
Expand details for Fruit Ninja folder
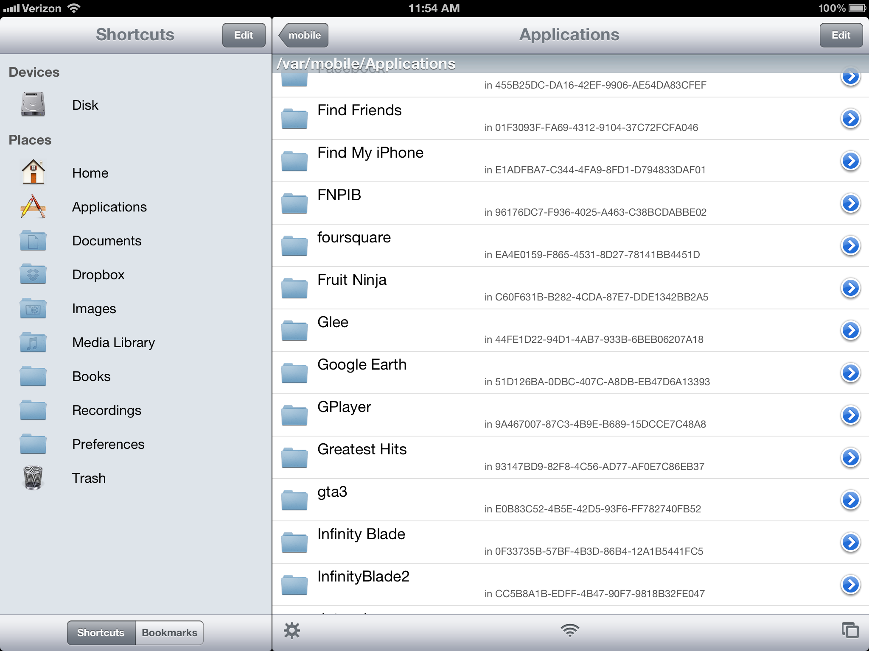pos(850,288)
